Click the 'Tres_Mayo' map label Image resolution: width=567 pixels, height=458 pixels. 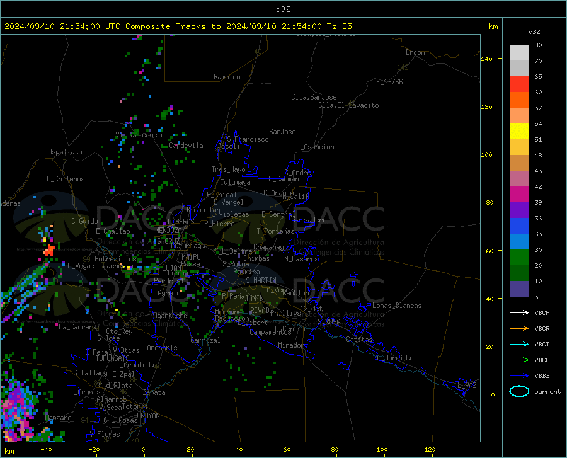tap(228, 169)
